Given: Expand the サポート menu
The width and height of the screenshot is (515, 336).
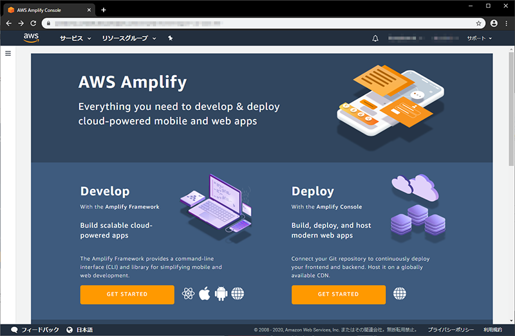Looking at the screenshot, I should (479, 39).
